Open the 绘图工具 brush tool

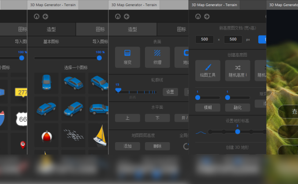pyautogui.click(x=208, y=70)
